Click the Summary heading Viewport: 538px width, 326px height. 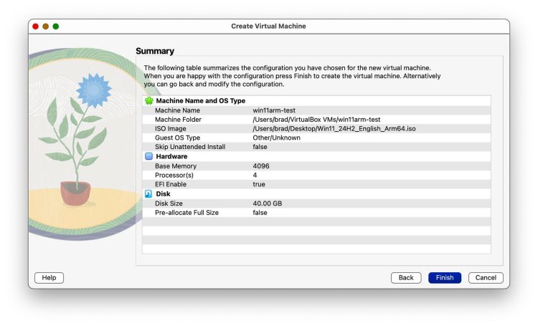(x=155, y=51)
